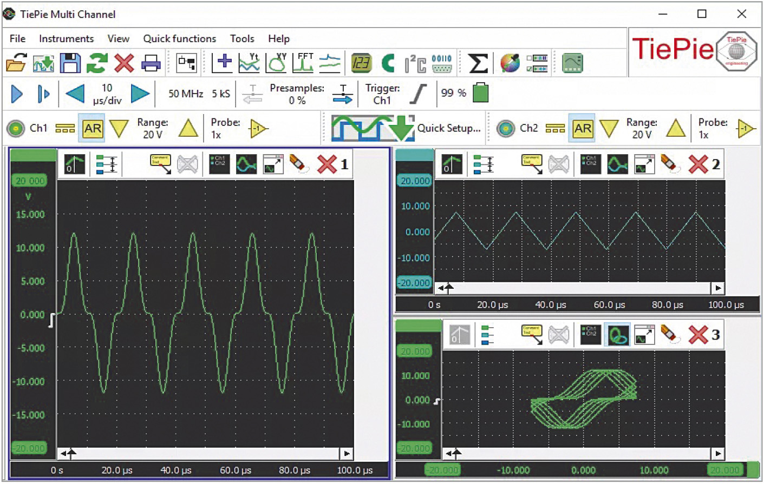
Task: Click the load settings waveform icon
Action: [x=43, y=63]
